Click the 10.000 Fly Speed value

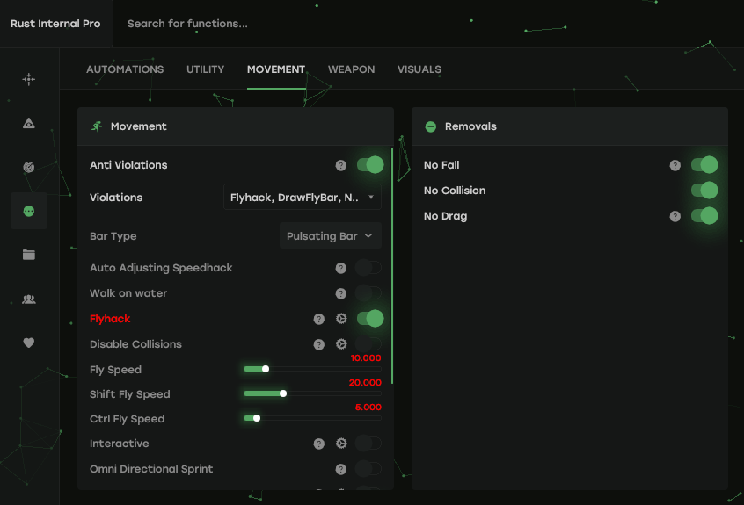click(366, 358)
